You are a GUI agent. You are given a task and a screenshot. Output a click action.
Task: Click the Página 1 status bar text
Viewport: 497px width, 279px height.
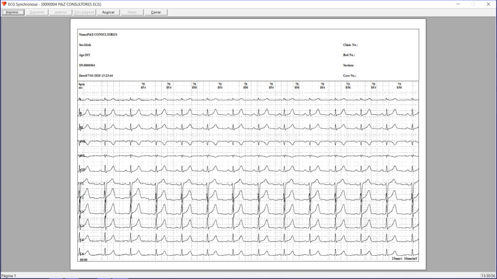tap(8, 276)
